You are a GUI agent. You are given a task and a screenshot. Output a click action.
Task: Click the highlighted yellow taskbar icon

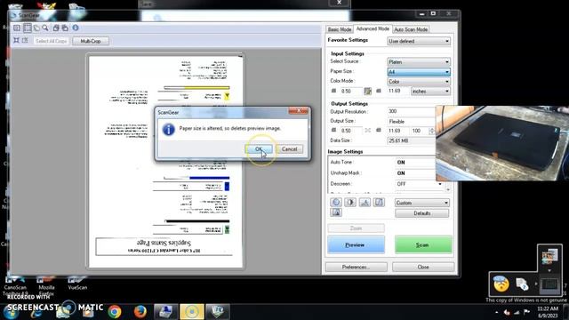click(x=192, y=312)
